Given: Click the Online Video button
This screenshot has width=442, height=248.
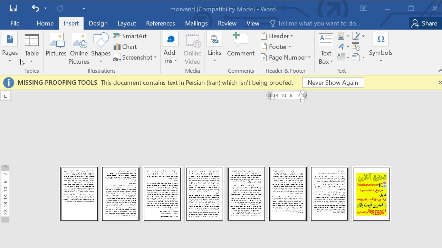Looking at the screenshot, I should [x=192, y=48].
